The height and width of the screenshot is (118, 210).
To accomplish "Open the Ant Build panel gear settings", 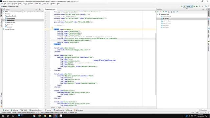I will click(x=203, y=9).
